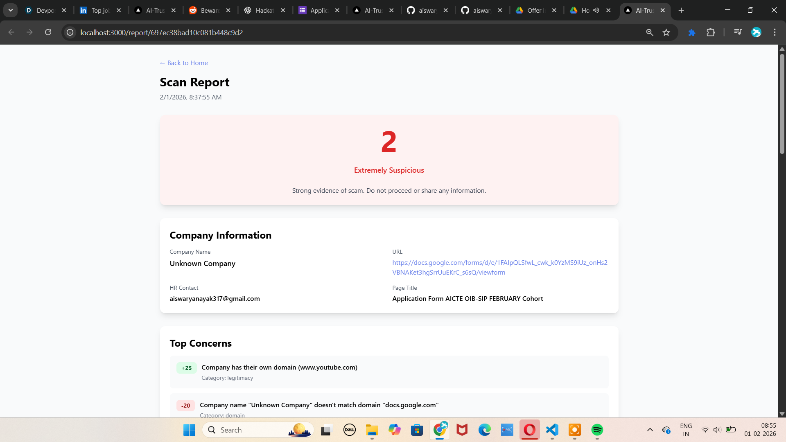This screenshot has height=442, width=786.
Task: Open Spotify from the taskbar
Action: pyautogui.click(x=597, y=430)
